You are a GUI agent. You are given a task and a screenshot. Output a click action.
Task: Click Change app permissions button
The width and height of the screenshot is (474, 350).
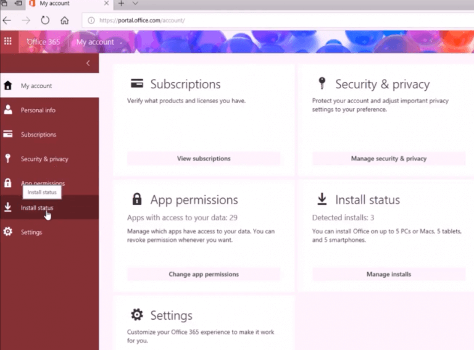tap(204, 274)
